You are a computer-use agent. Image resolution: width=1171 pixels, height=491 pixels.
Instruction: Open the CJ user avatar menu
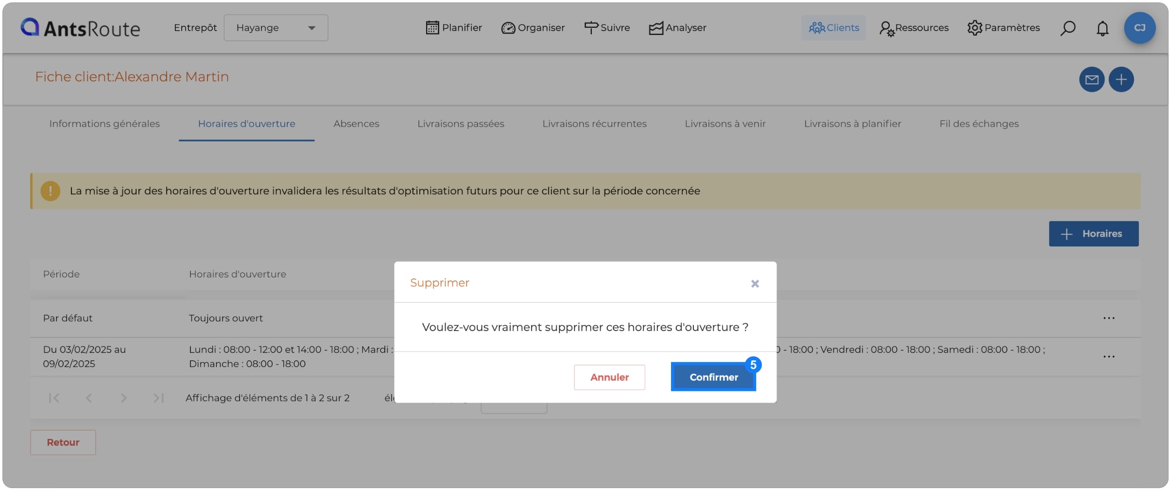[x=1139, y=28]
